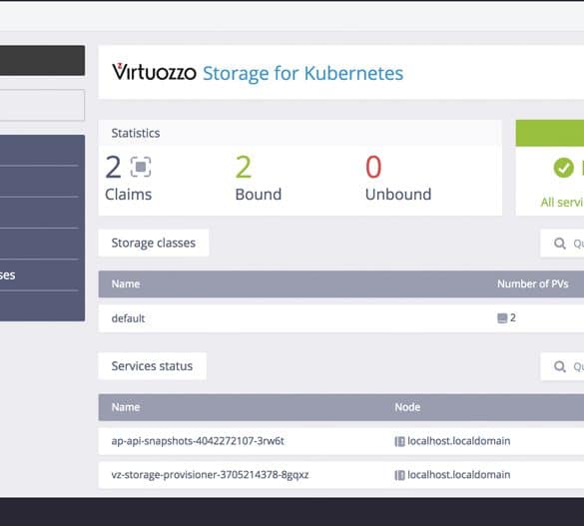584x526 pixels.
Task: Click the node icon for vz-storage-provisioner row
Action: coord(399,475)
